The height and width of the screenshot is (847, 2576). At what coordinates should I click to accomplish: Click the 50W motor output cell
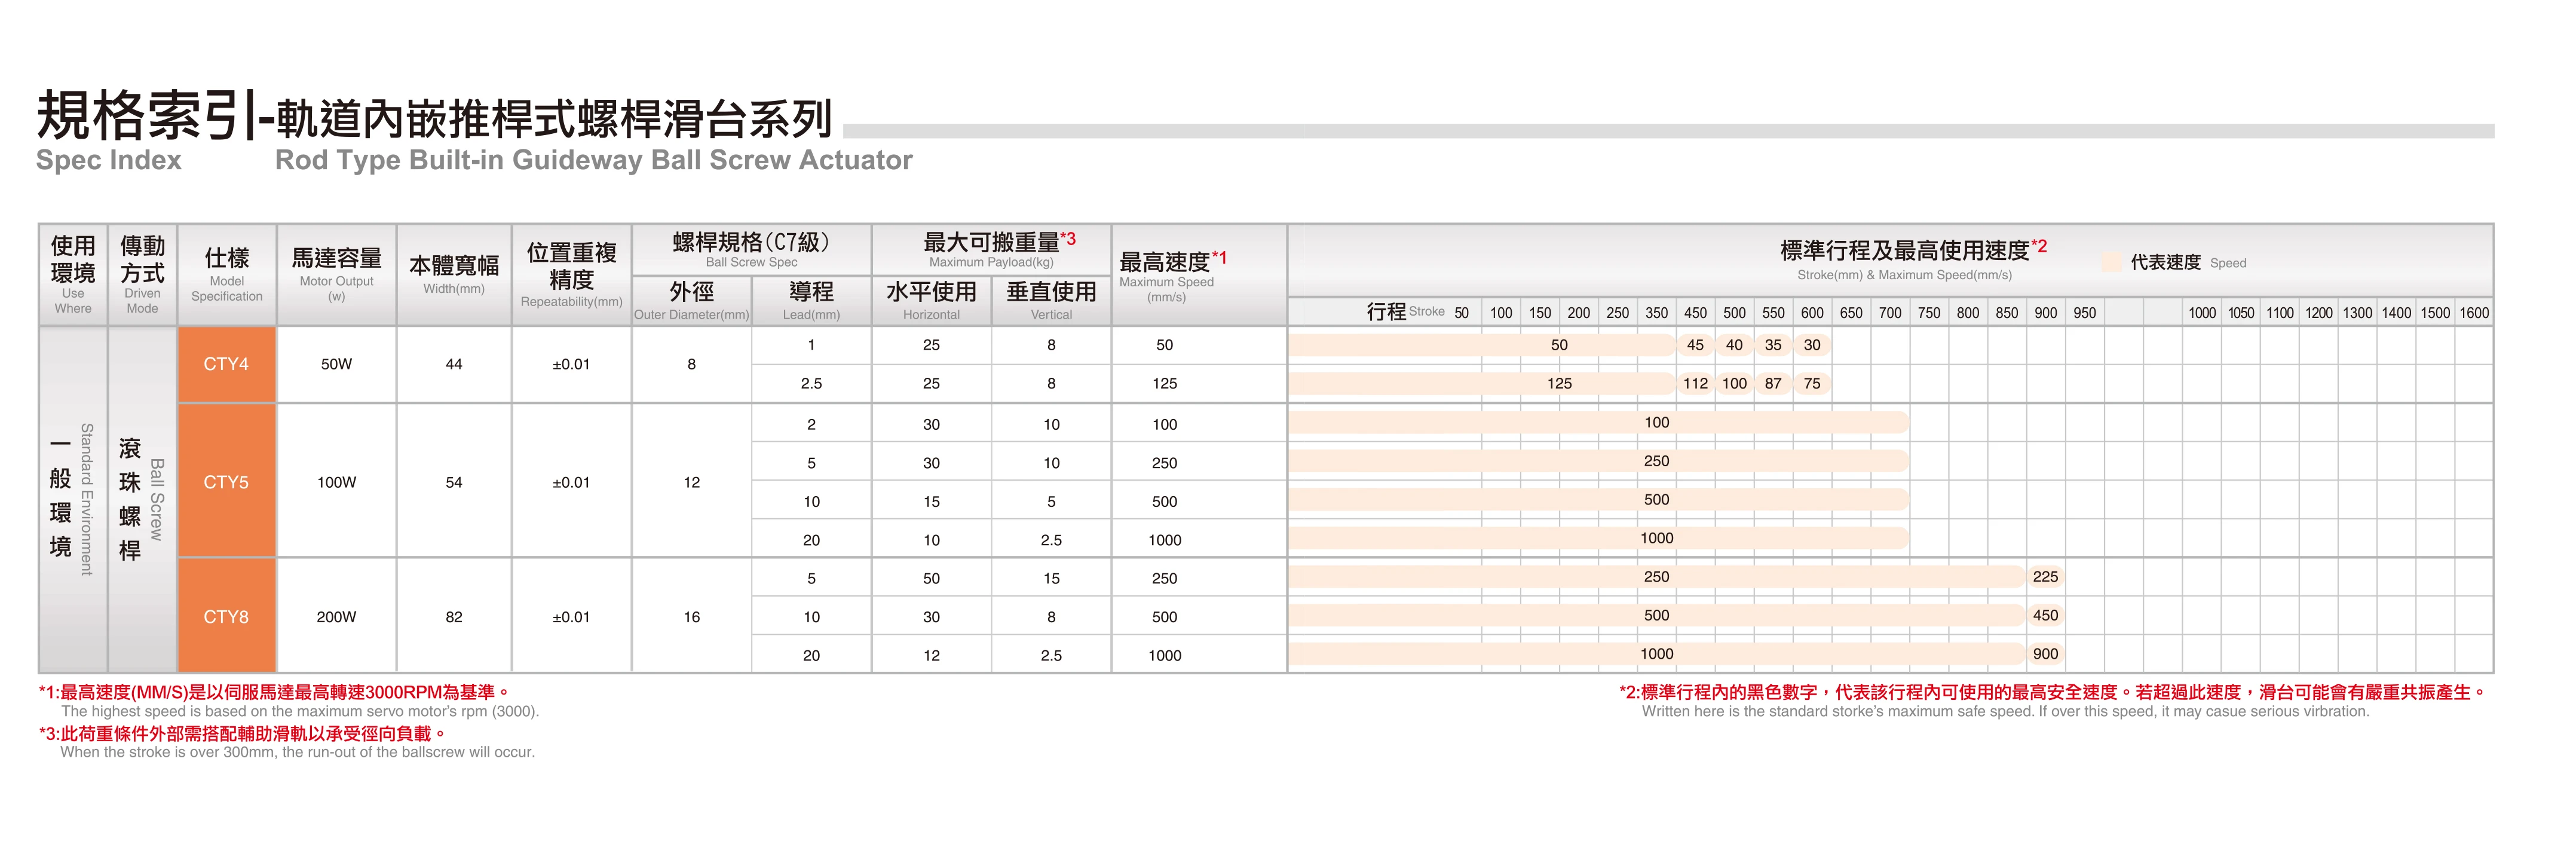click(336, 364)
